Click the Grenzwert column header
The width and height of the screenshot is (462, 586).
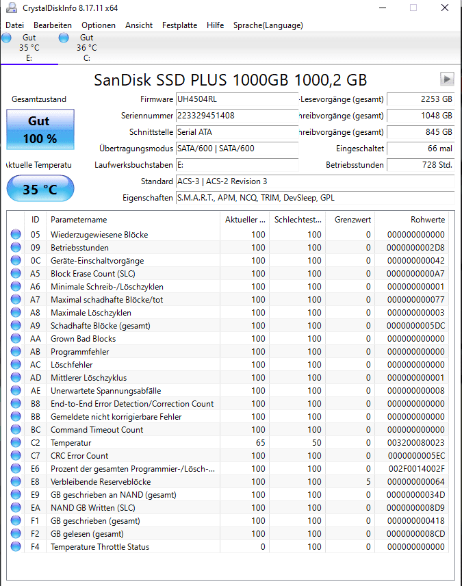click(x=350, y=220)
